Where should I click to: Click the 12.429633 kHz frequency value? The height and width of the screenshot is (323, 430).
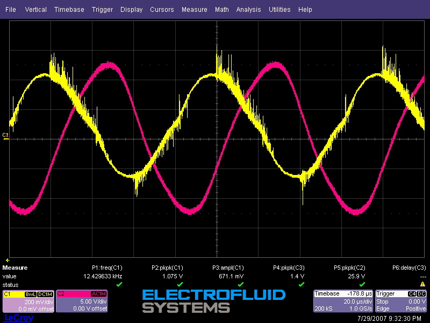click(x=103, y=276)
